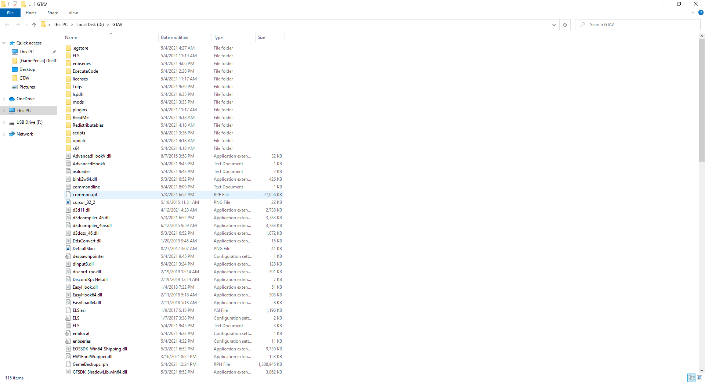This screenshot has width=705, height=382.
Task: Go up to Local Disk (D:)
Action: coord(34,25)
